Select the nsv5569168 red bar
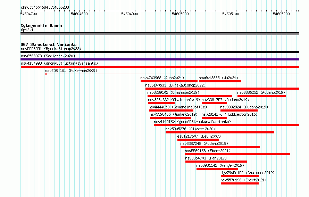The width and height of the screenshot is (309, 197). pyautogui.click(x=238, y=154)
